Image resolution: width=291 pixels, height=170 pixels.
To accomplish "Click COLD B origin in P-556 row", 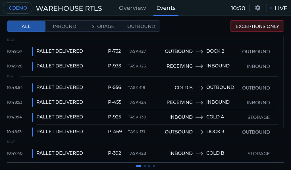I will click(184, 88).
